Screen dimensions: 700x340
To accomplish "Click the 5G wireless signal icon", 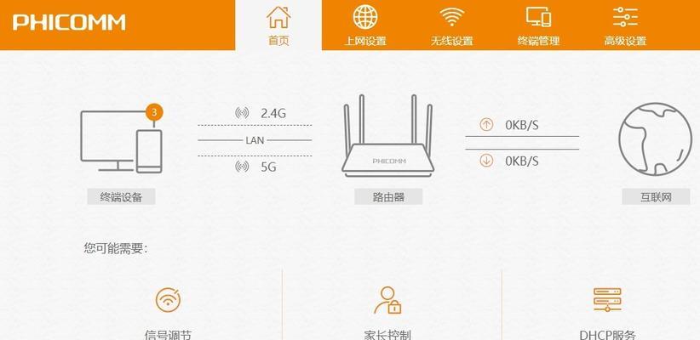I will point(242,167).
